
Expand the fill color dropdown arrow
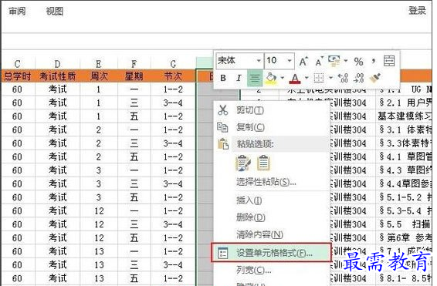[x=282, y=78]
